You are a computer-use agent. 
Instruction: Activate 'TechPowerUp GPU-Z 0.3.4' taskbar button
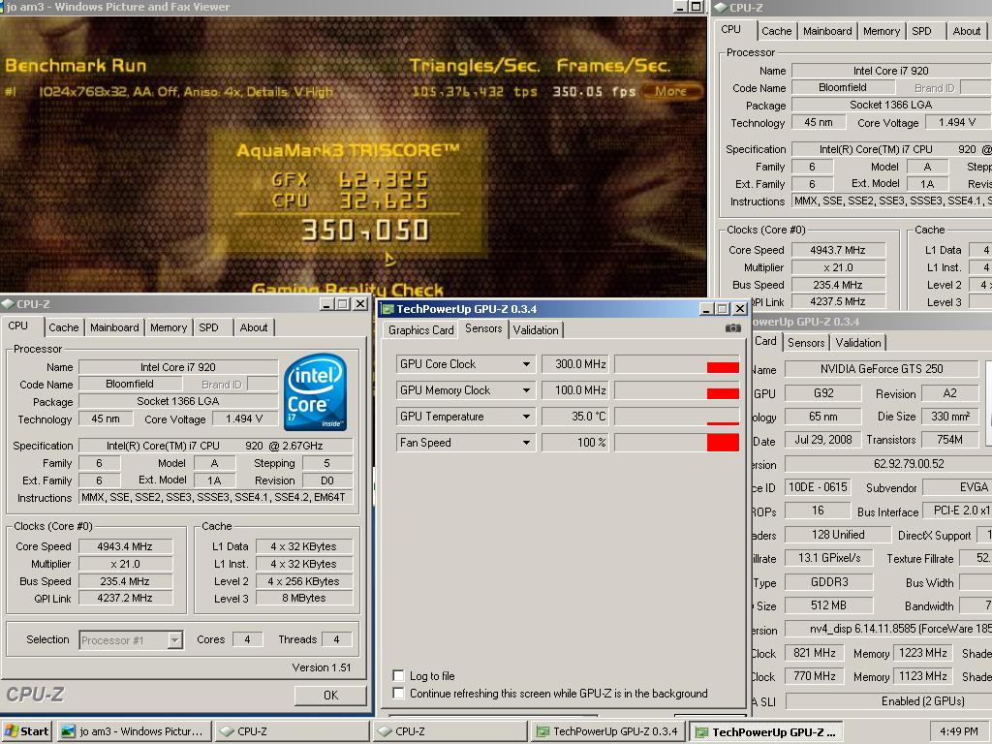click(608, 731)
